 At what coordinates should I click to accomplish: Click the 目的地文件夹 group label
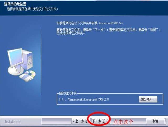[x=68, y=93]
